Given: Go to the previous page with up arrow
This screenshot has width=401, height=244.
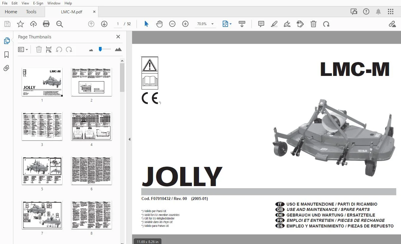Looking at the screenshot, I should pos(91,24).
